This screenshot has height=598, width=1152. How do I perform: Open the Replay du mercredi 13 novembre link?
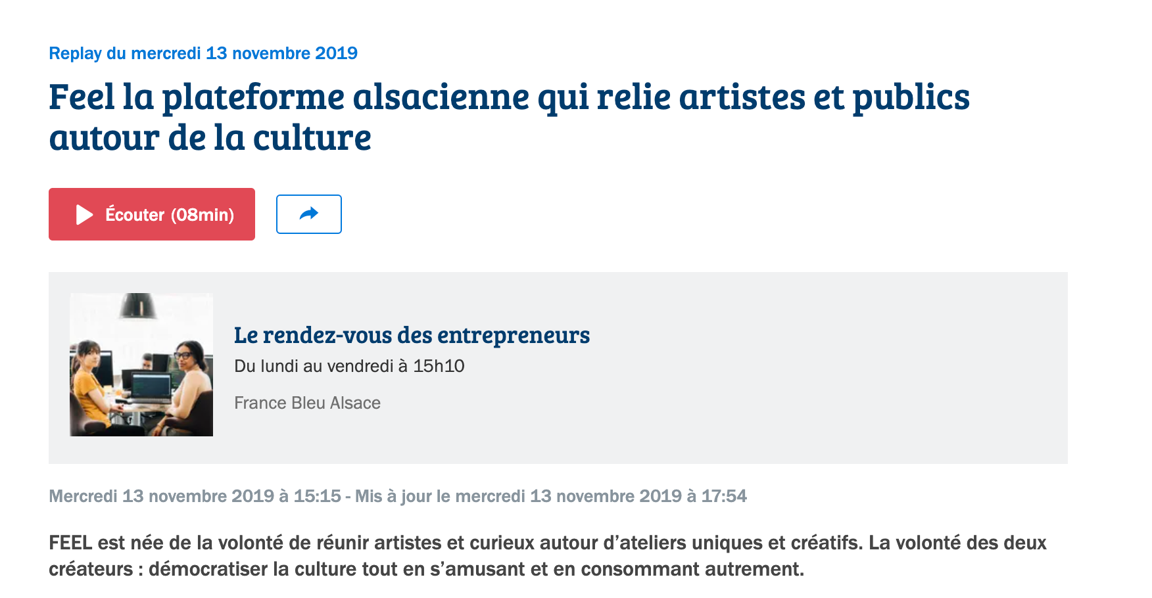tap(203, 53)
